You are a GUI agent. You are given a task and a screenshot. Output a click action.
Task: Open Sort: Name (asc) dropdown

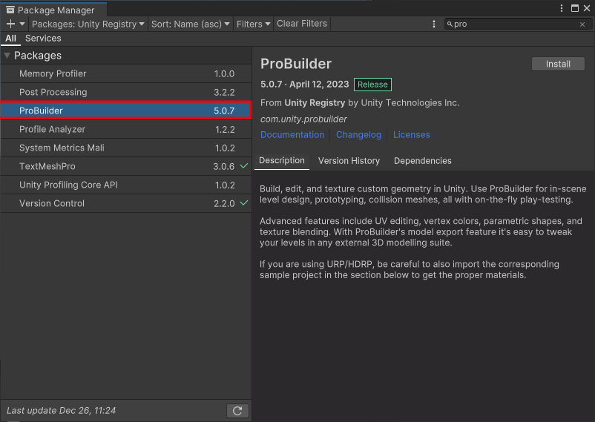191,24
